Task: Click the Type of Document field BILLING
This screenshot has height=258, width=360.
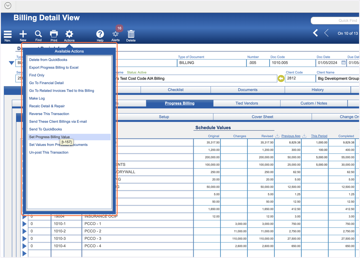Action: (x=212, y=63)
